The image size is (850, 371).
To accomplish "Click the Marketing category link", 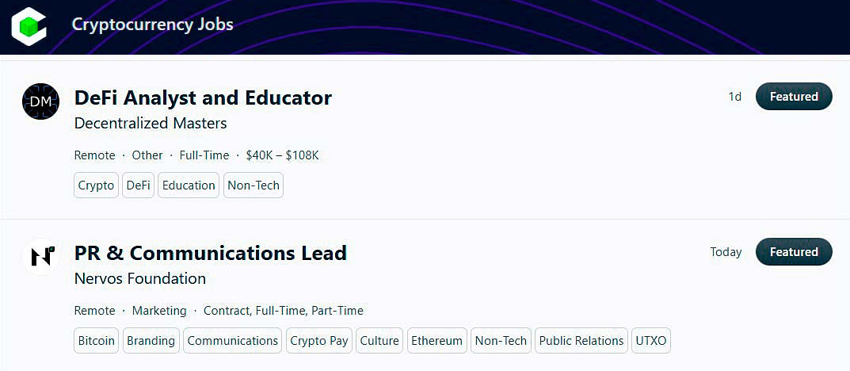I will click(x=159, y=311).
